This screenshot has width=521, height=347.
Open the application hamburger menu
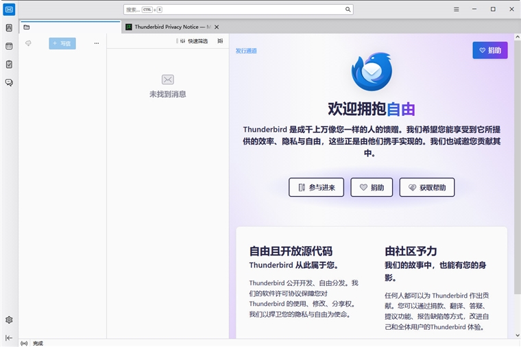point(456,10)
